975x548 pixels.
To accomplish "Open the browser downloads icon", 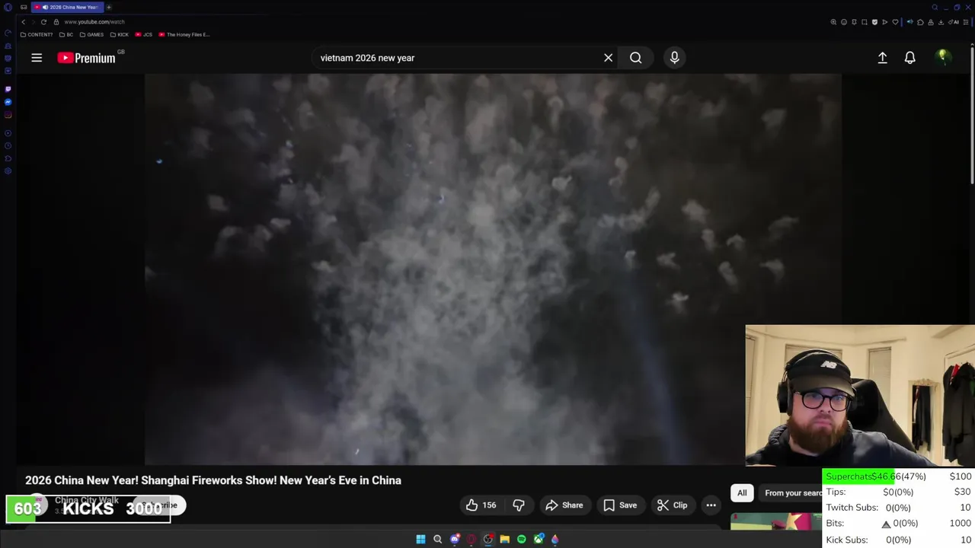I will click(941, 22).
